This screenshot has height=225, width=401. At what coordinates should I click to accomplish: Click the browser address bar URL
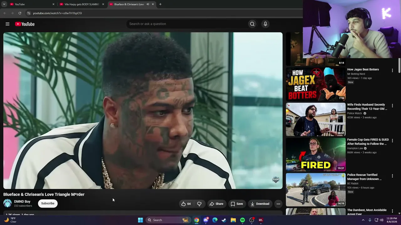pos(57,13)
